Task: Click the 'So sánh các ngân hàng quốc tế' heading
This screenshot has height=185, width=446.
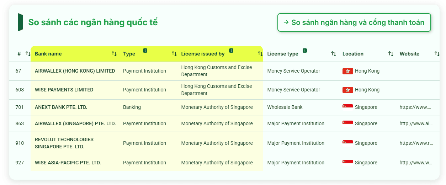Action: [93, 22]
